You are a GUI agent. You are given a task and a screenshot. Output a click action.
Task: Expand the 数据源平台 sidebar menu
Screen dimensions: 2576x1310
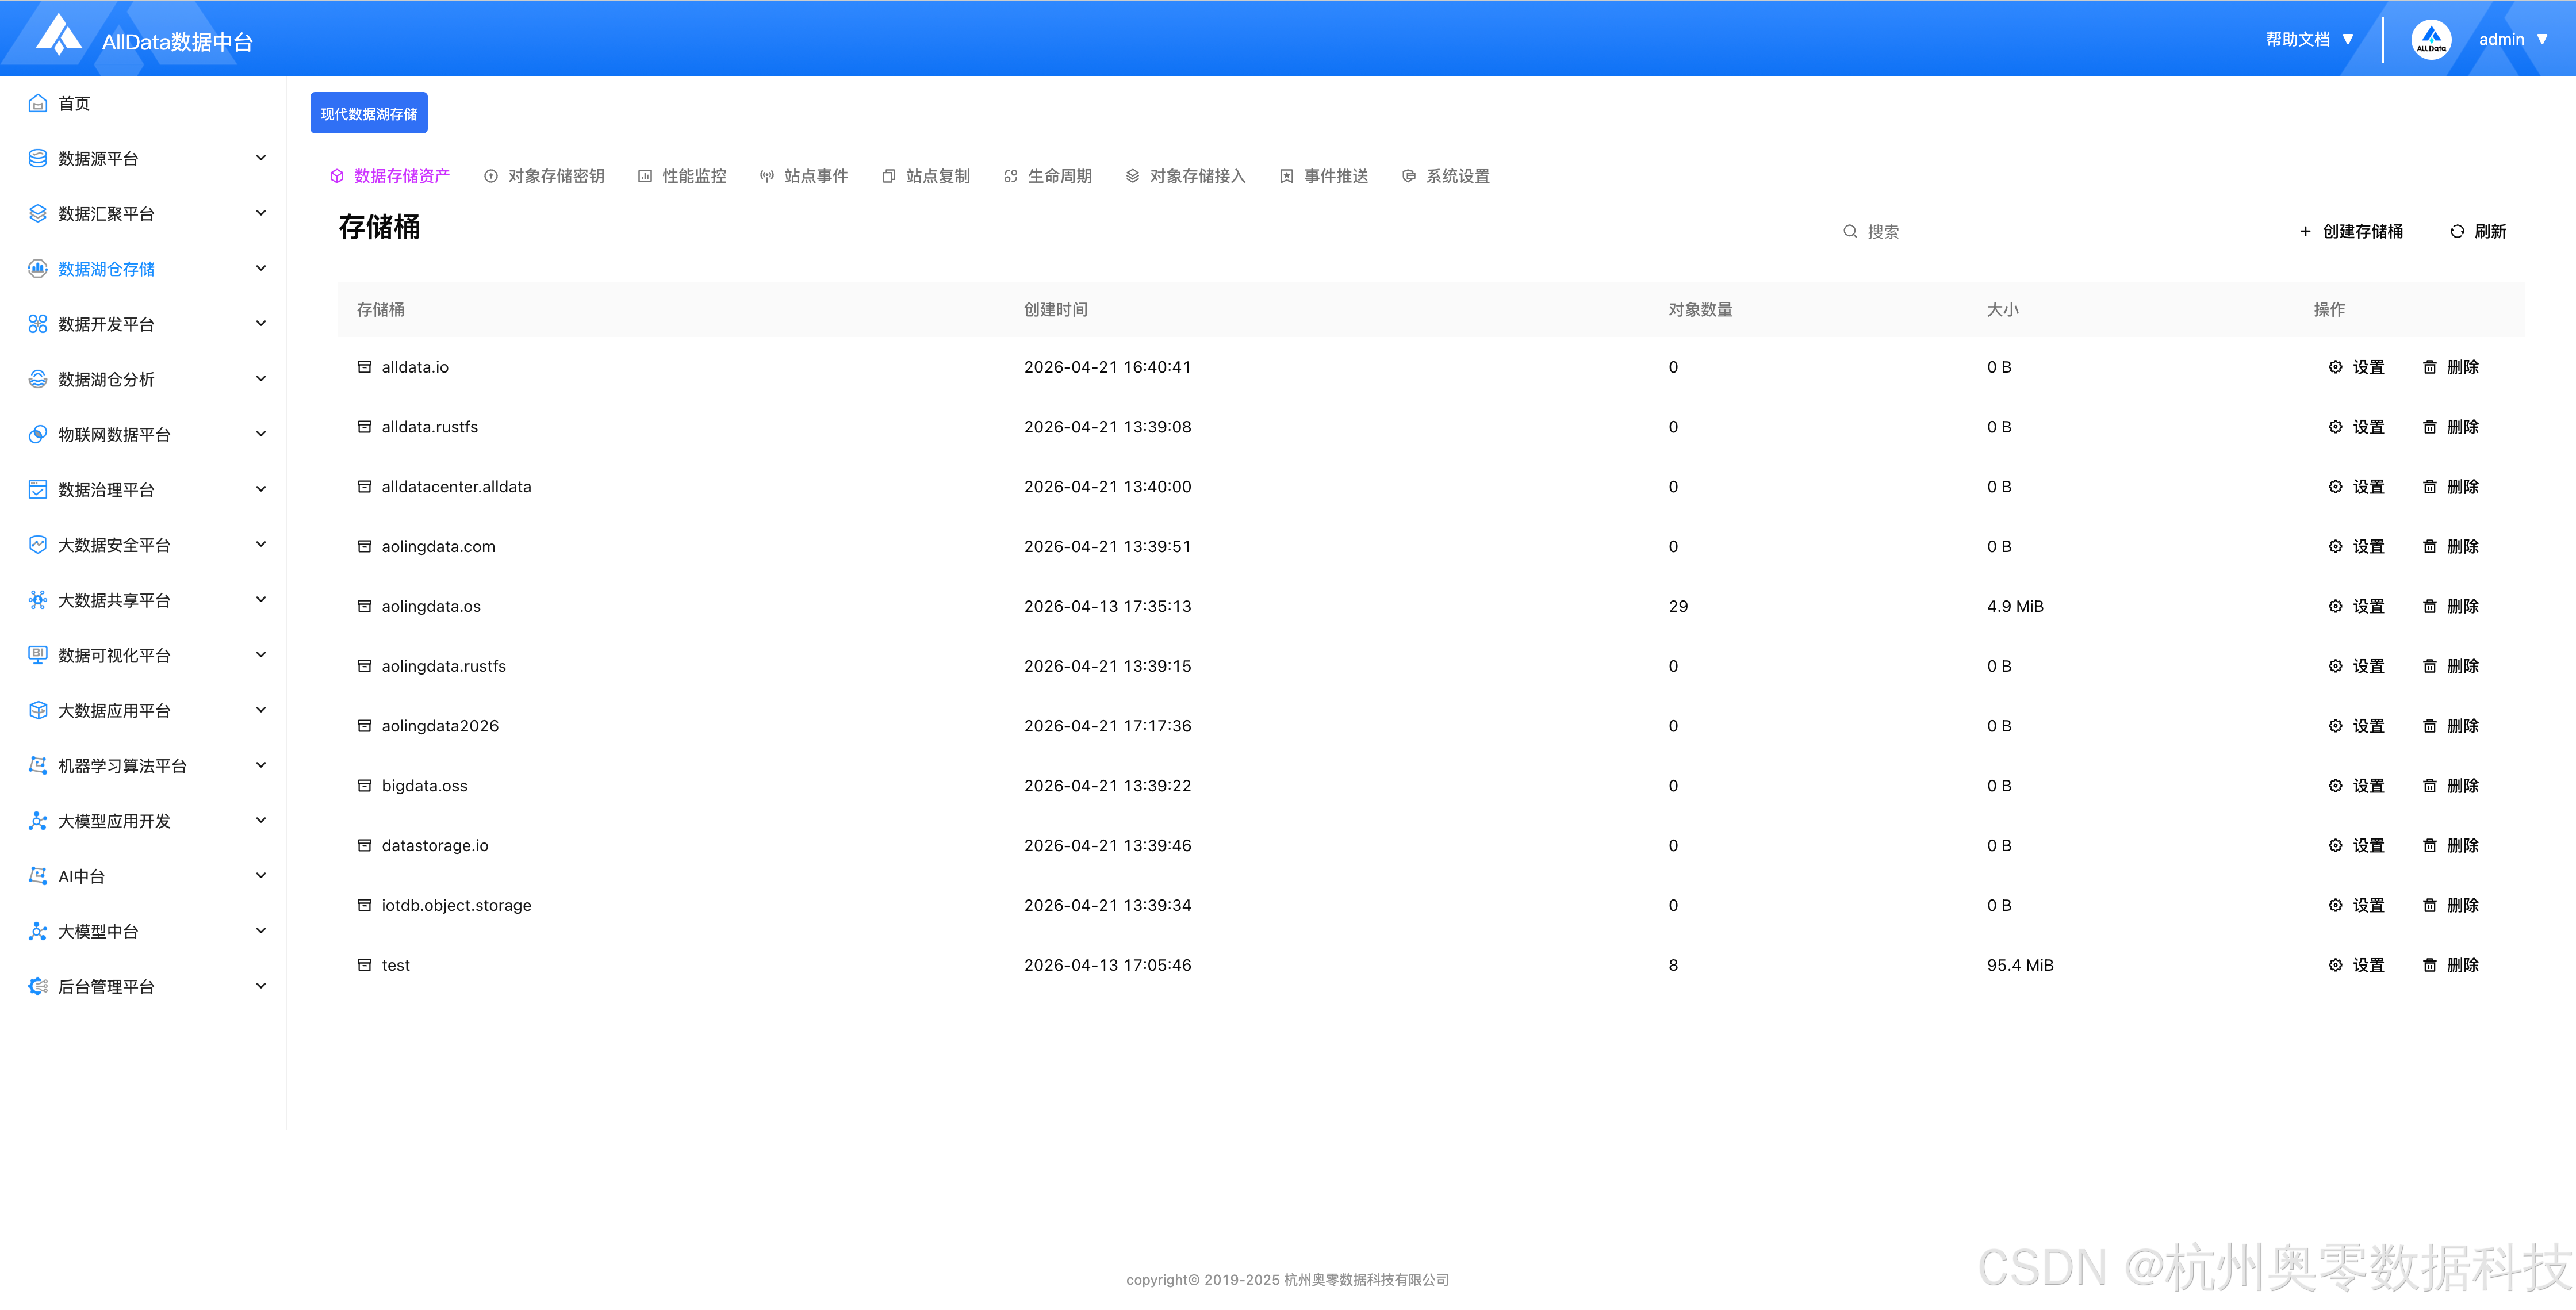261,158
